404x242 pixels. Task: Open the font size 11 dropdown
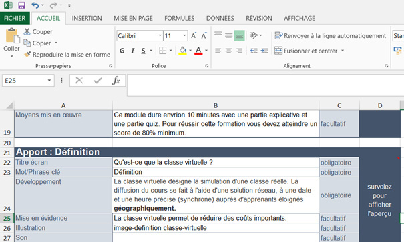point(184,36)
